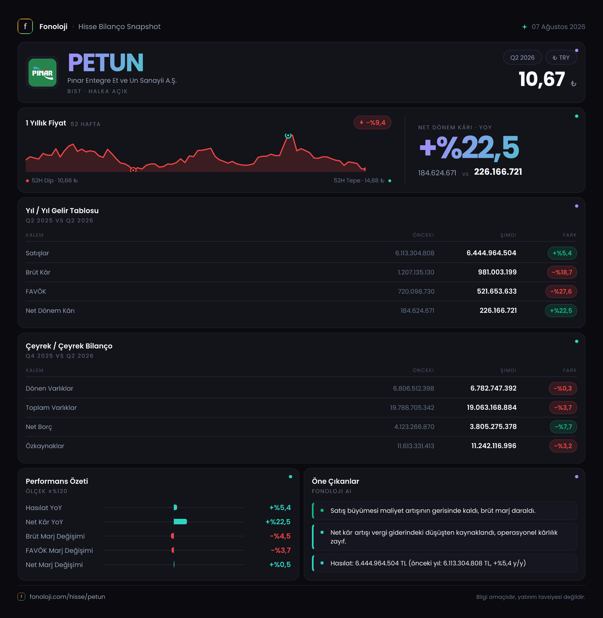Image resolution: width=603 pixels, height=618 pixels.
Task: Click the Net Borç -%7,7 badge
Action: tap(563, 427)
